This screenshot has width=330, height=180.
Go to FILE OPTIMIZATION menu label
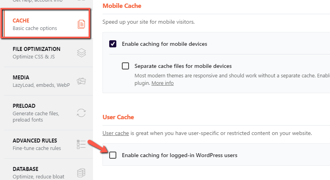(36, 49)
